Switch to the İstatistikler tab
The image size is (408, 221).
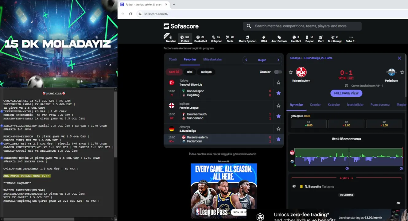[355, 105]
